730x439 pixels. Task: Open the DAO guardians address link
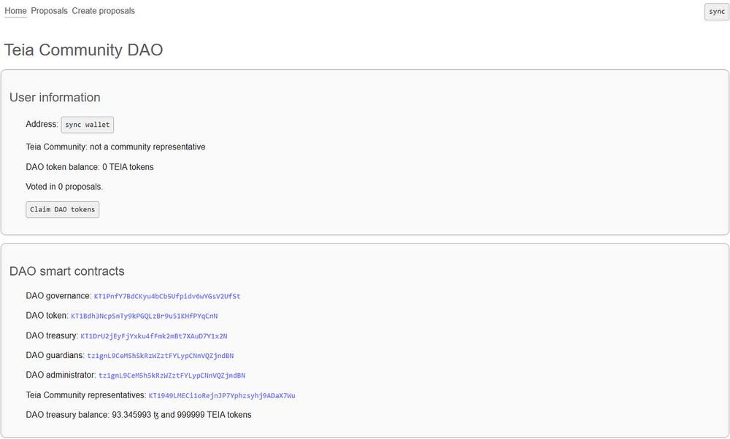160,356
